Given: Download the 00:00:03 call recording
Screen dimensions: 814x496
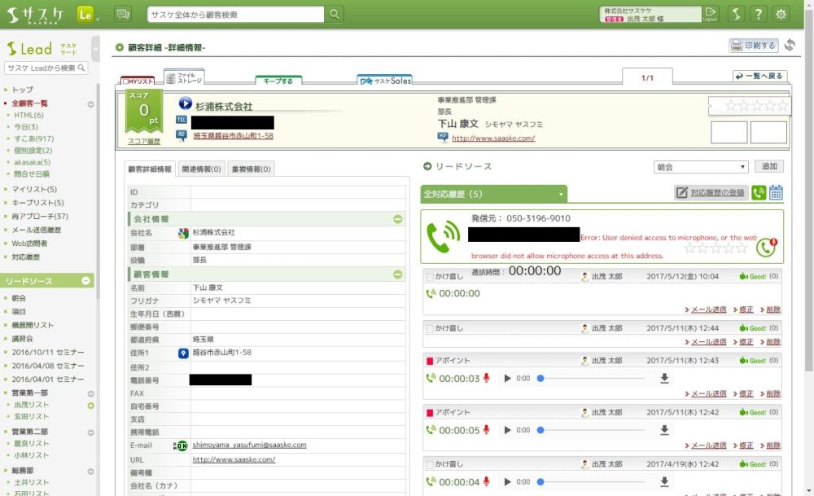Looking at the screenshot, I should 664,378.
